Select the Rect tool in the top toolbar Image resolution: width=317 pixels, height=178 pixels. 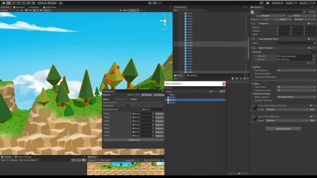pos(23,3)
